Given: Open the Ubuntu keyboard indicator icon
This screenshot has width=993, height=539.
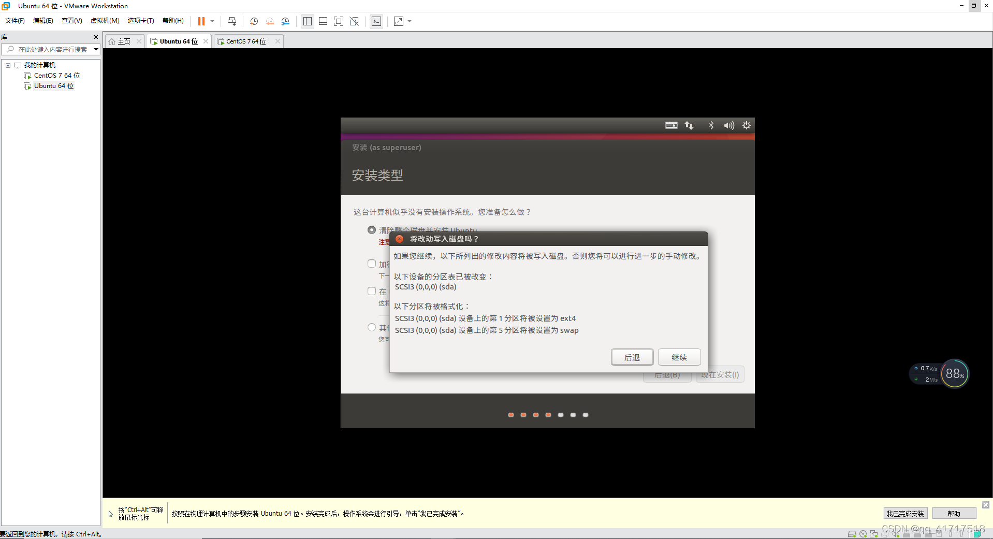Looking at the screenshot, I should coord(671,125).
